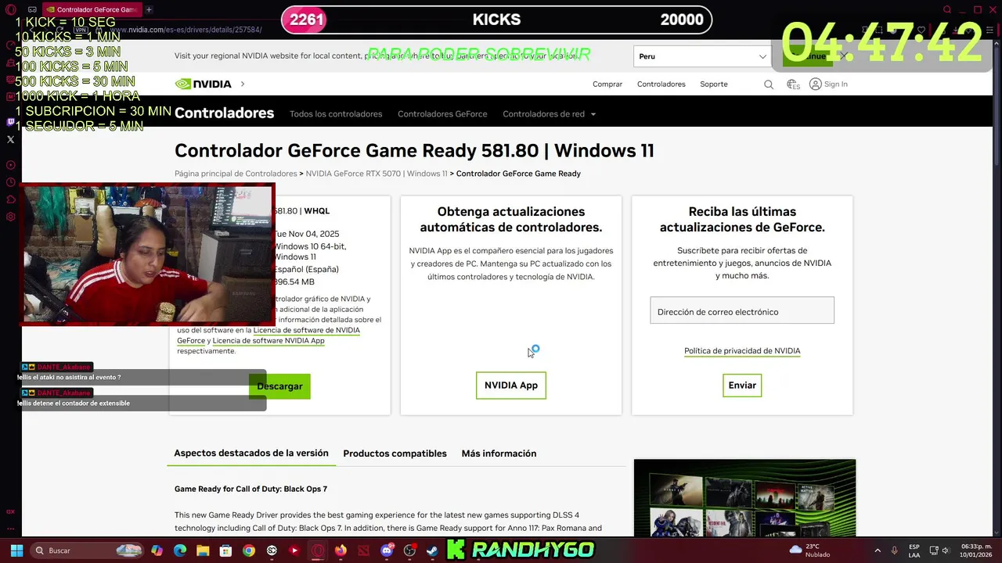Click the microphone tray icon
The image size is (1002, 563).
[x=895, y=550]
